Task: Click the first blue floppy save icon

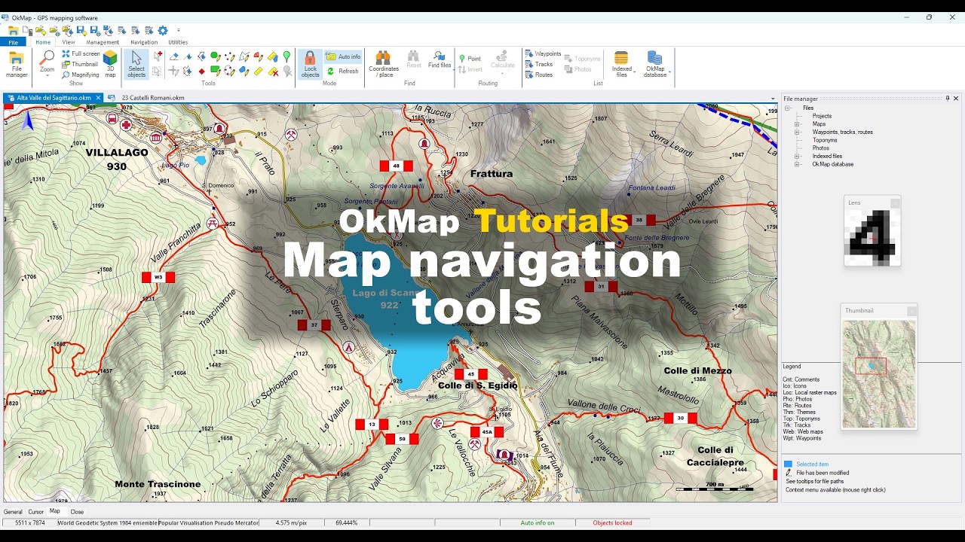Action: (x=81, y=30)
